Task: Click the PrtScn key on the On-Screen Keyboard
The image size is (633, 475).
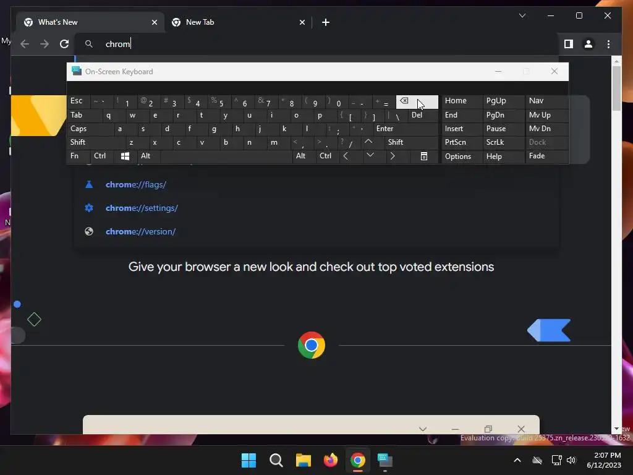Action: point(462,142)
